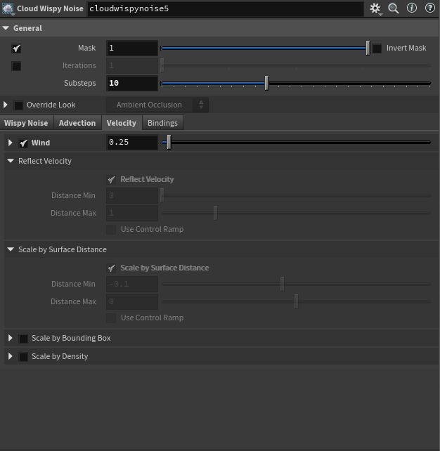Expand the Scale by Density section
This screenshot has width=440, height=451.
click(10, 356)
